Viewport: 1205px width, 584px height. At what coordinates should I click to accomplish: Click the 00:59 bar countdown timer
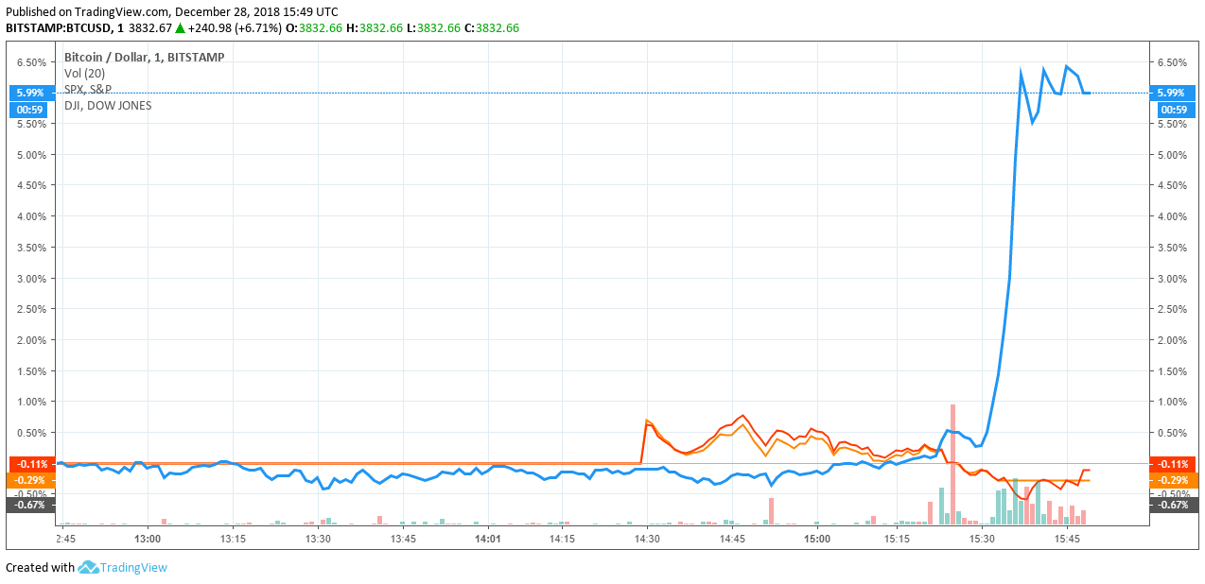pos(27,110)
